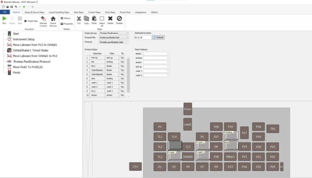Click Select All in Steps group
This screenshot has width=312, height=178.
pyautogui.click(x=102, y=21)
